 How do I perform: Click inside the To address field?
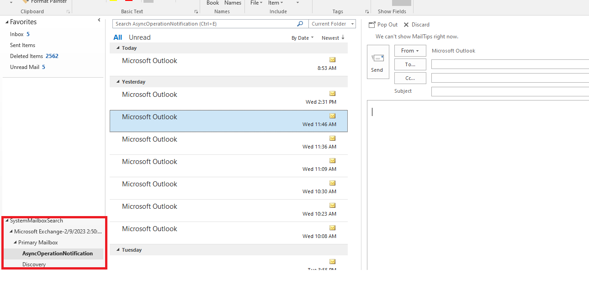pos(510,64)
